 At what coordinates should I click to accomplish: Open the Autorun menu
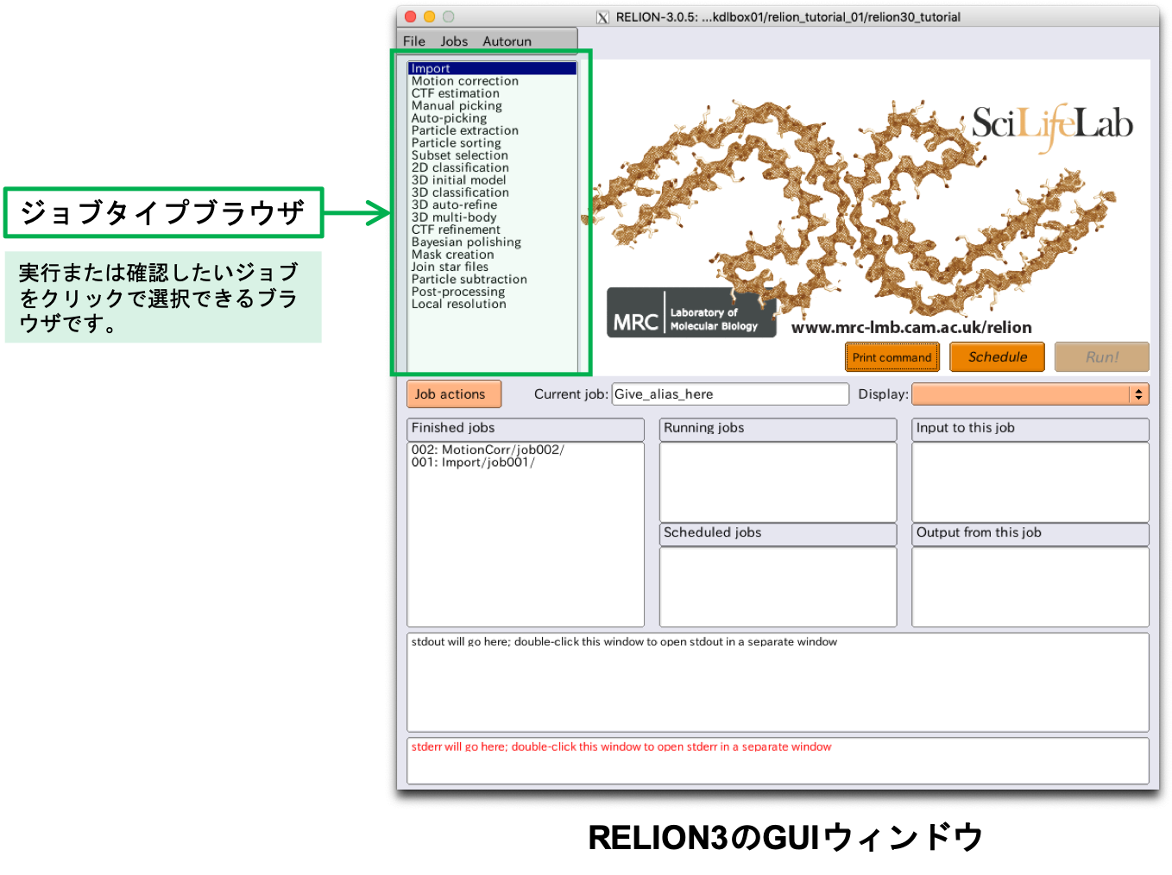507,41
